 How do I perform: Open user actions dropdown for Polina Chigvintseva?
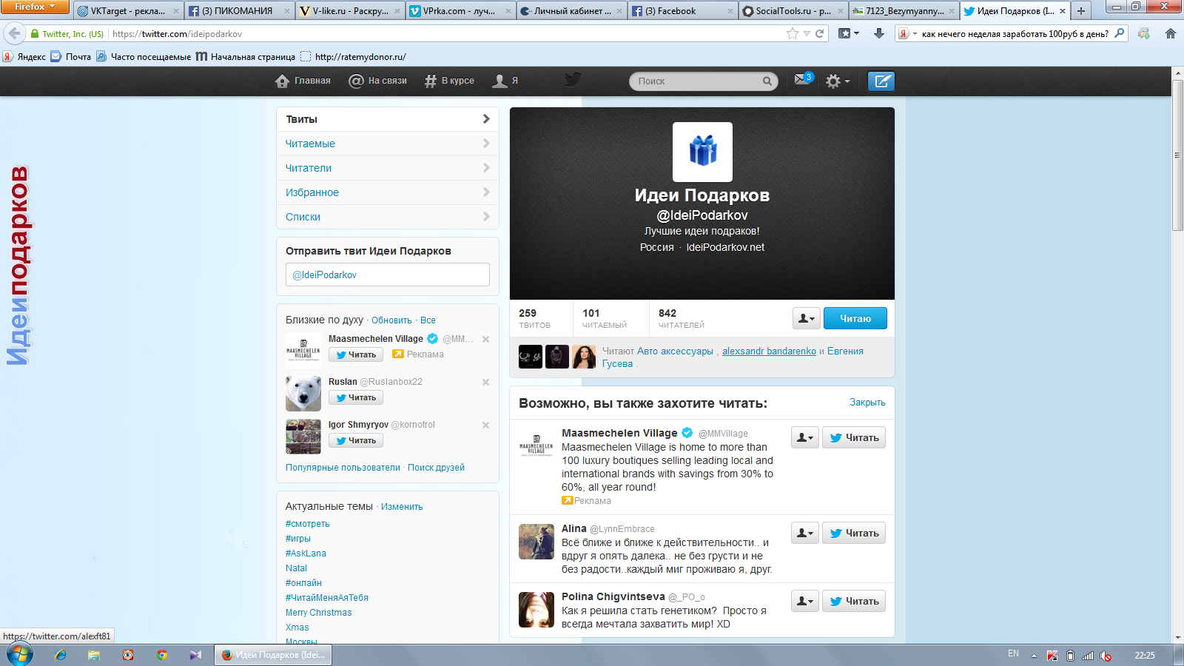(x=805, y=601)
